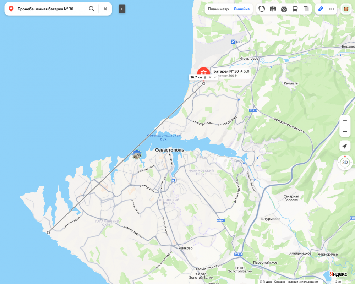
Task: Switch to the Планиметр mode
Action: pyautogui.click(x=218, y=9)
